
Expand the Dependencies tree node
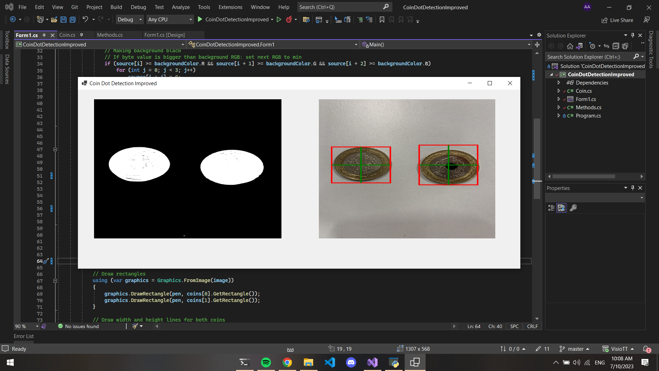tap(559, 83)
